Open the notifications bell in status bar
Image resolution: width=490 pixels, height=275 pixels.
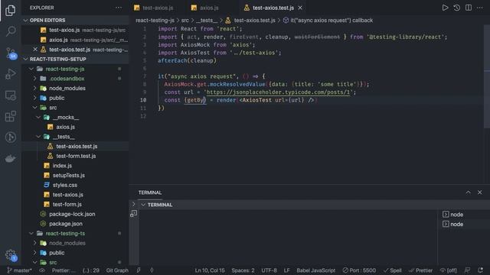click(x=480, y=270)
